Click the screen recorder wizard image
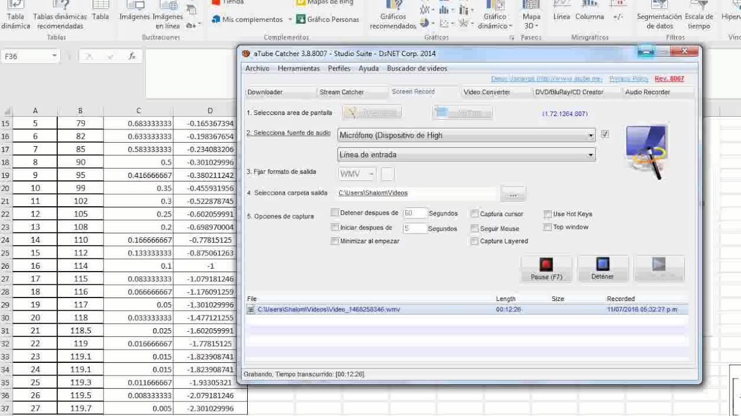Viewport: 741px width, 416px height. [647, 153]
